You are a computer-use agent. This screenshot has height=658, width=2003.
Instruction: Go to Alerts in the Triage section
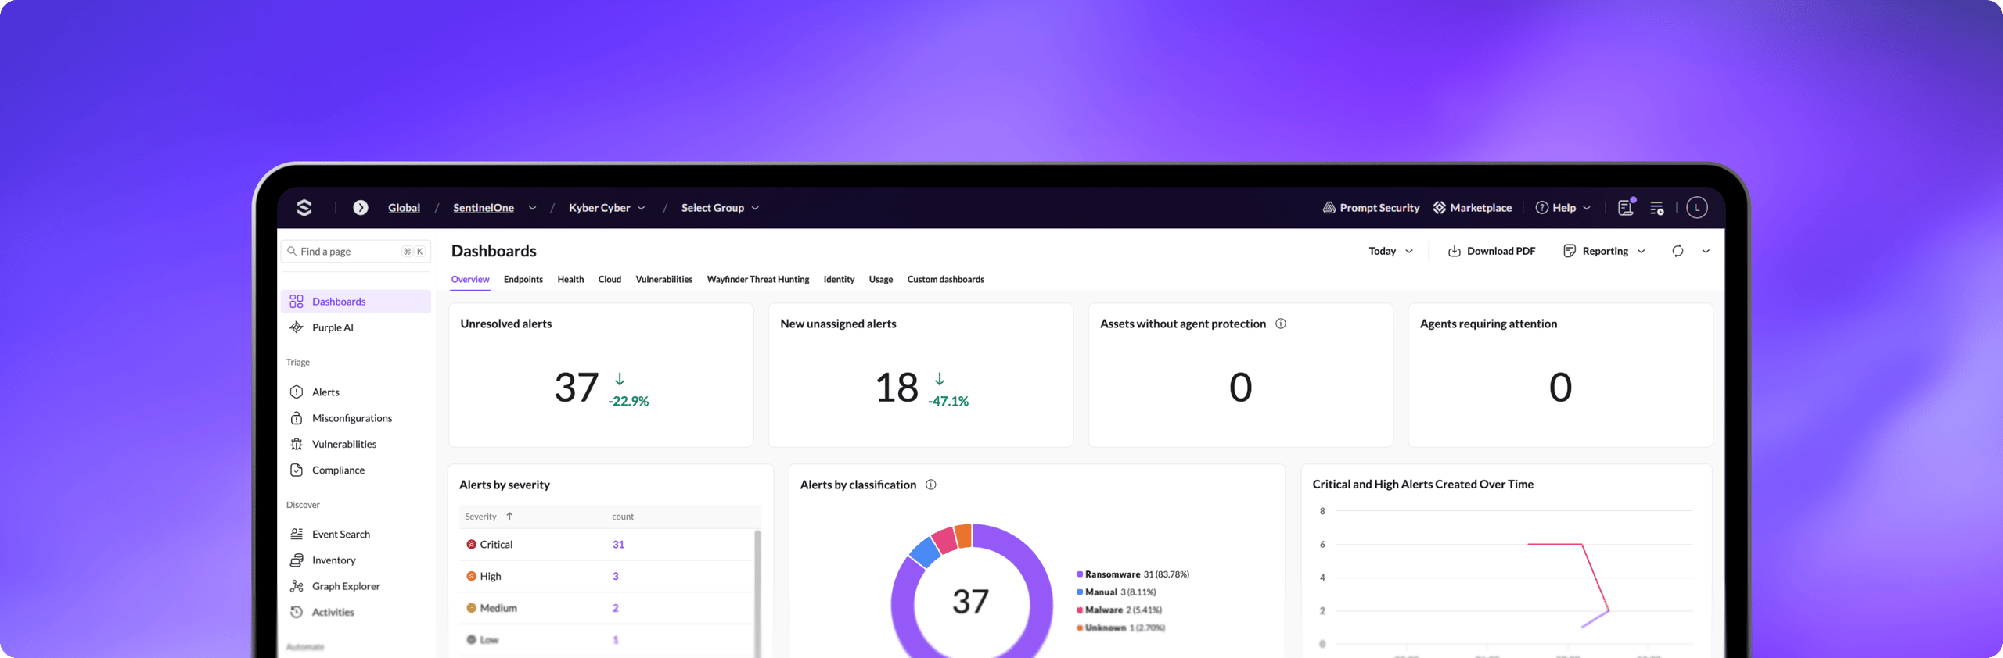(356, 392)
